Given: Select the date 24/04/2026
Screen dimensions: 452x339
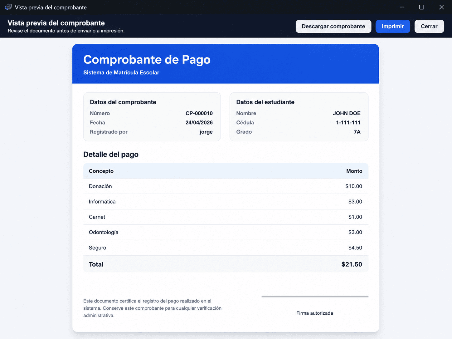Looking at the screenshot, I should point(199,123).
